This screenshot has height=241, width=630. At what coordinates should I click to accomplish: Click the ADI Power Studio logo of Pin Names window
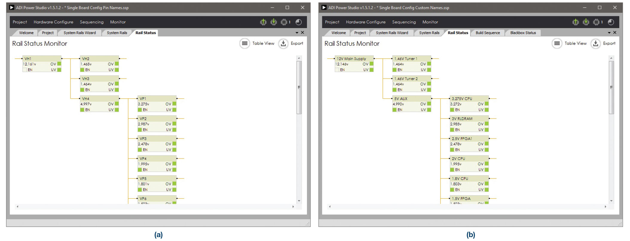[x=12, y=7]
